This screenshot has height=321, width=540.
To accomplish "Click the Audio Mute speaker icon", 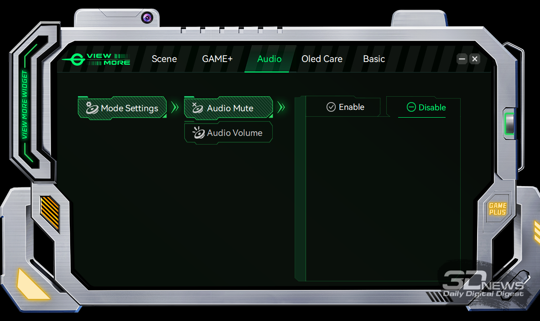I will click(197, 108).
